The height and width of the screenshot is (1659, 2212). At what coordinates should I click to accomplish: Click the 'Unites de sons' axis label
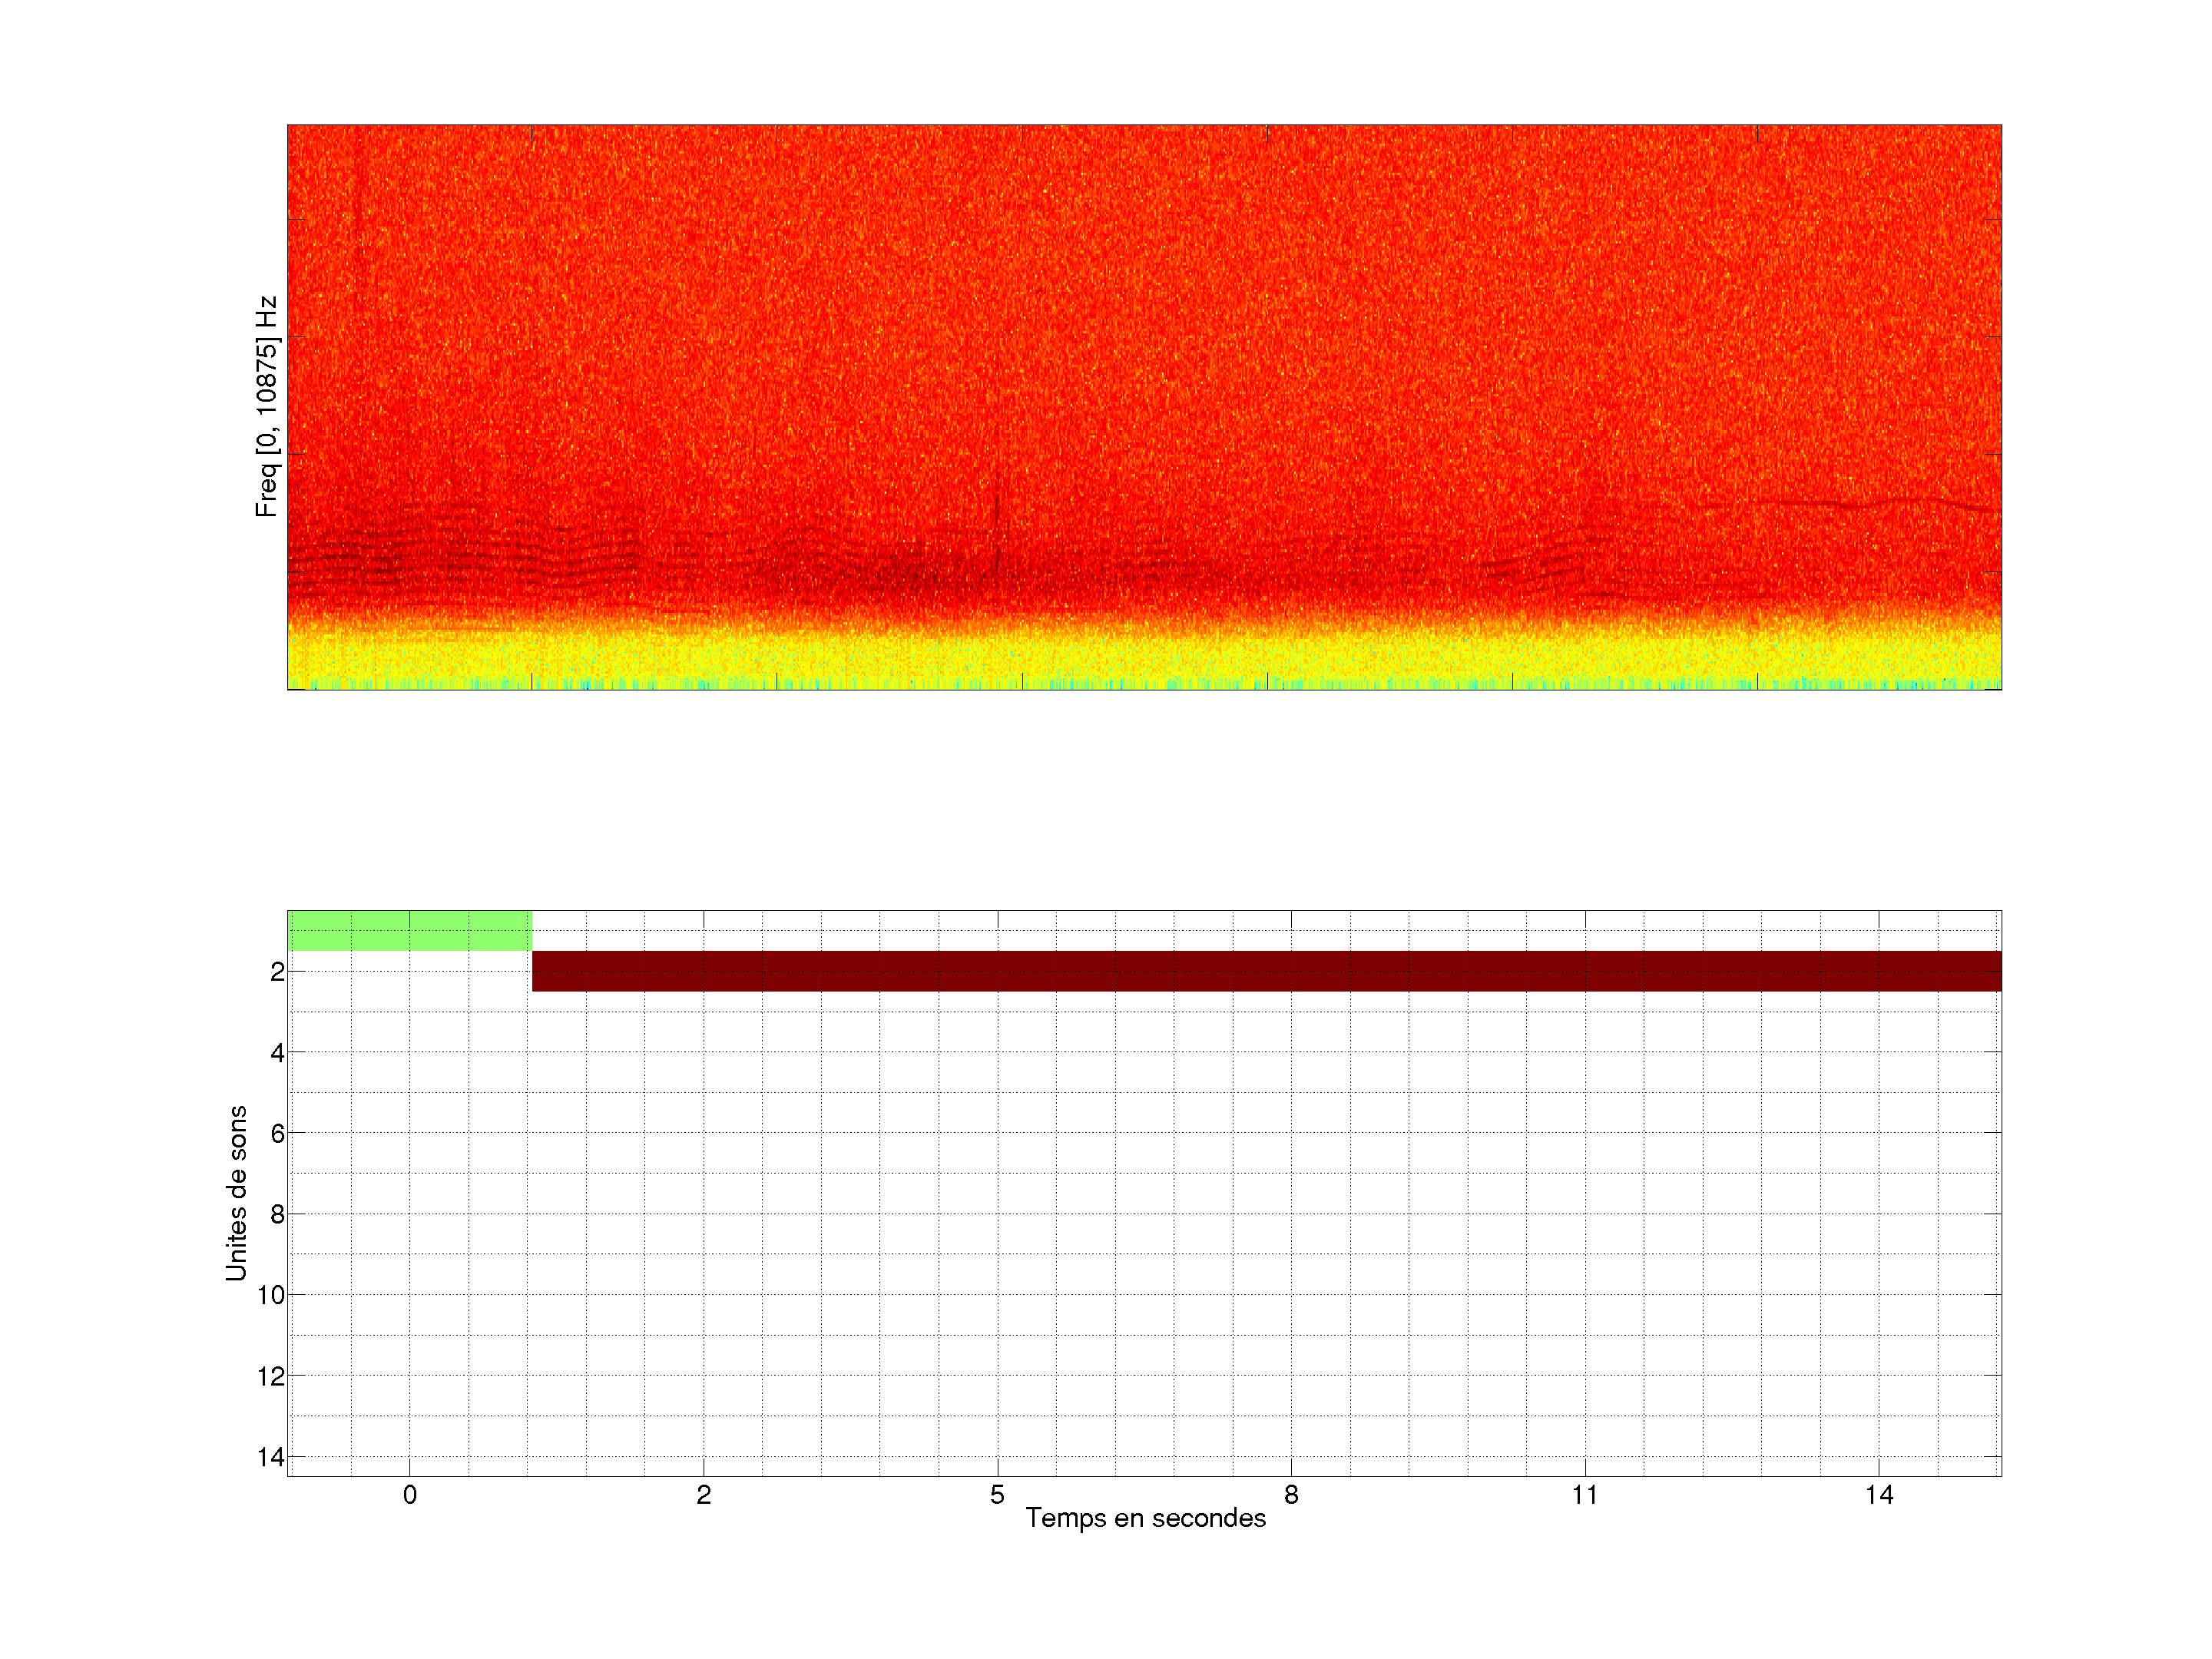point(236,1193)
